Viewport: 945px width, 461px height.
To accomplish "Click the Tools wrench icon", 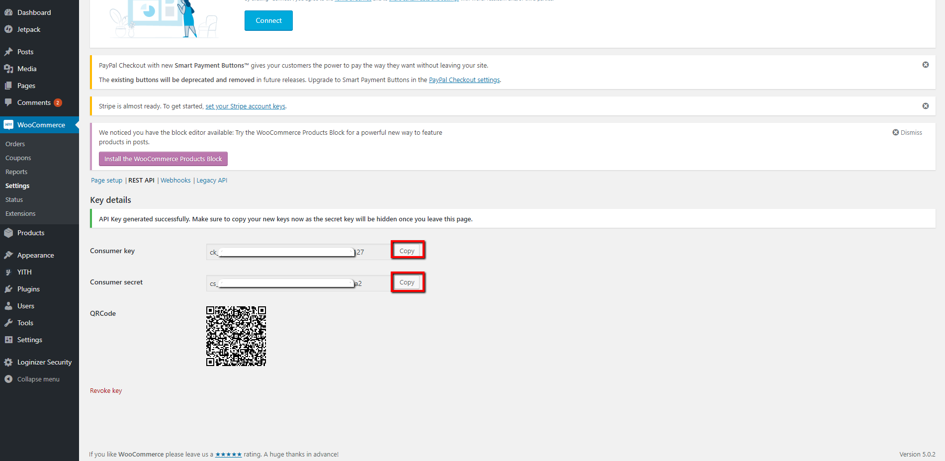I will click(8, 323).
